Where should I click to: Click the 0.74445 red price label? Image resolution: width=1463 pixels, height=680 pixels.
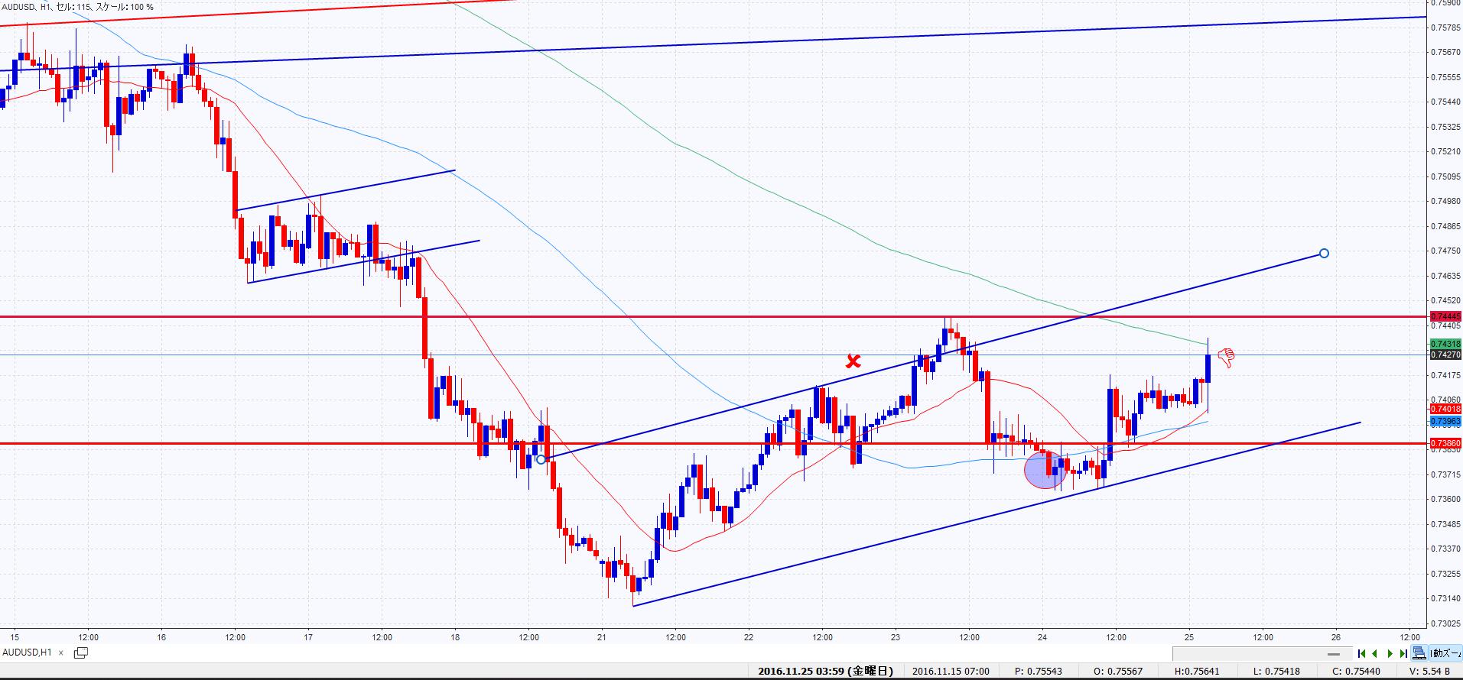pyautogui.click(x=1445, y=316)
